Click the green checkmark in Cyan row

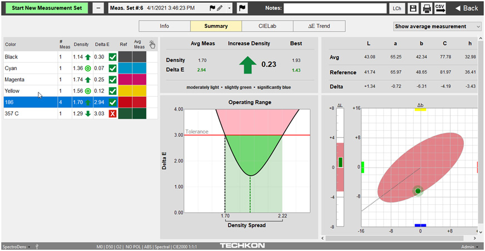[x=112, y=68]
